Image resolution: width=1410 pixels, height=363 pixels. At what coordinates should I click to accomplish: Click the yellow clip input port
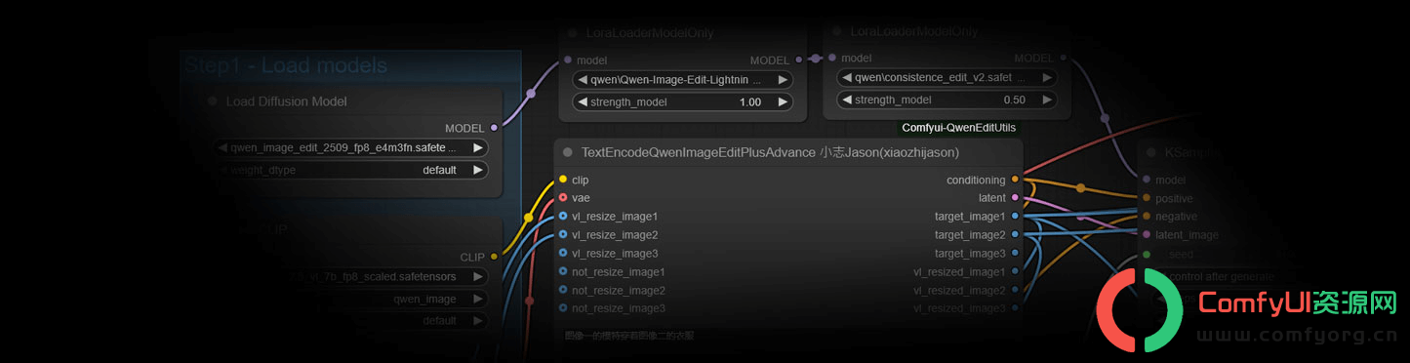click(563, 180)
